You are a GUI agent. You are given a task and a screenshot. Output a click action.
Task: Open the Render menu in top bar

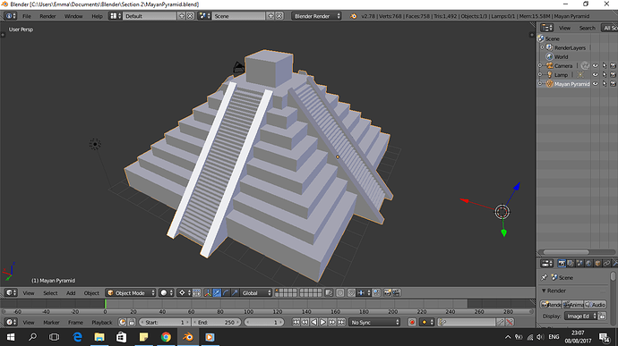(x=47, y=16)
